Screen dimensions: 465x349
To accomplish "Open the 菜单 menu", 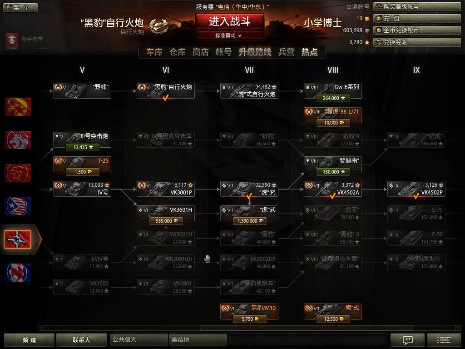I will (20, 7).
